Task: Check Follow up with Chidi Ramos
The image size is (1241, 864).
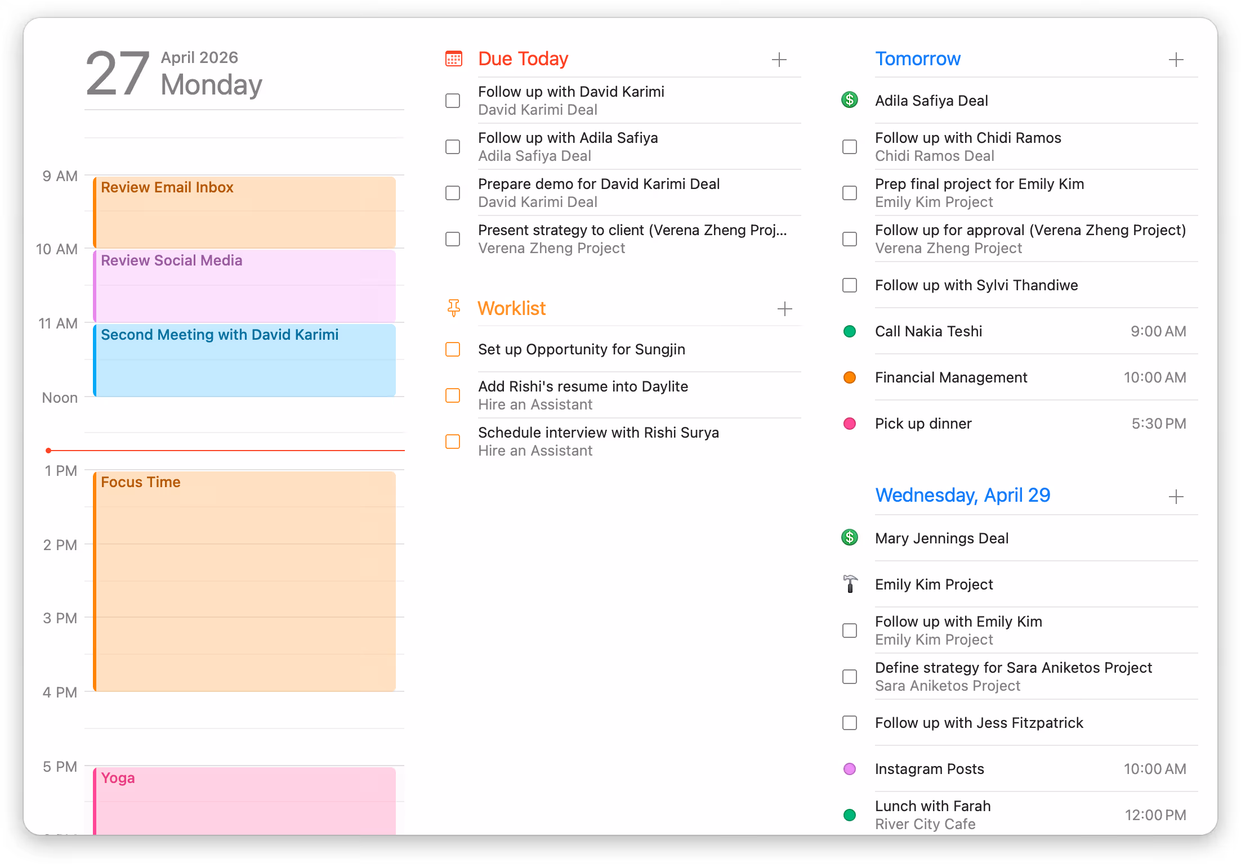Action: [x=850, y=147]
